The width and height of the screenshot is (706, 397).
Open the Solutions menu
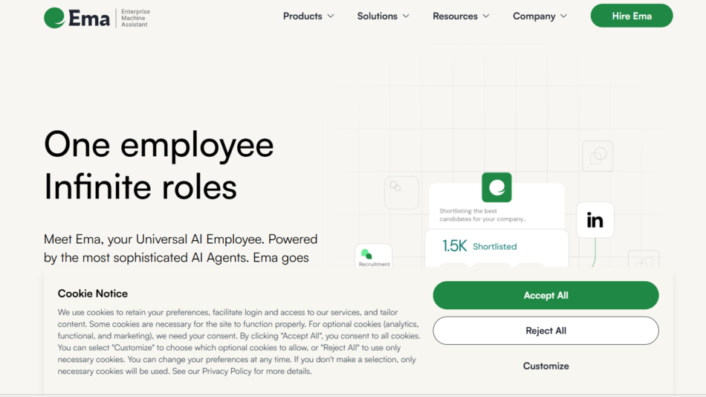[x=383, y=16]
